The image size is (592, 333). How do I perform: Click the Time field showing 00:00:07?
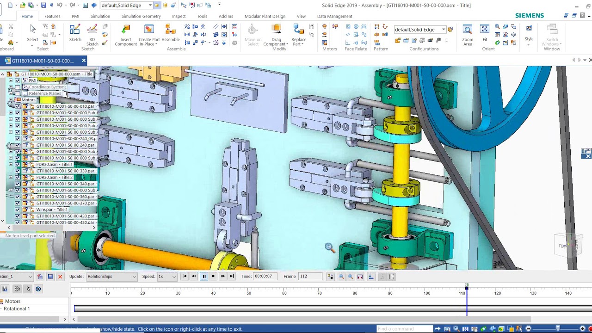265,277
